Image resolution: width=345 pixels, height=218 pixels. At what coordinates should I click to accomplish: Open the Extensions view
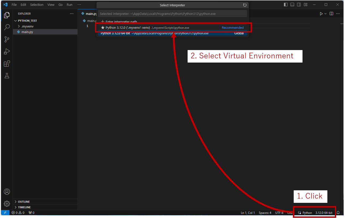(x=7, y=64)
